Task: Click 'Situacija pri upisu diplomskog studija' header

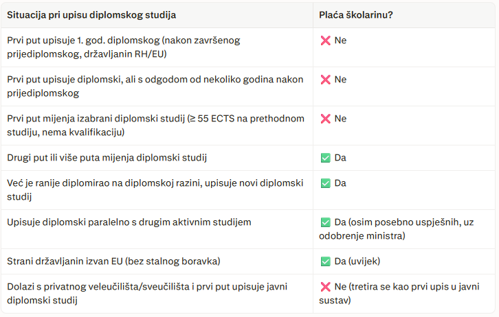Action: click(x=91, y=15)
